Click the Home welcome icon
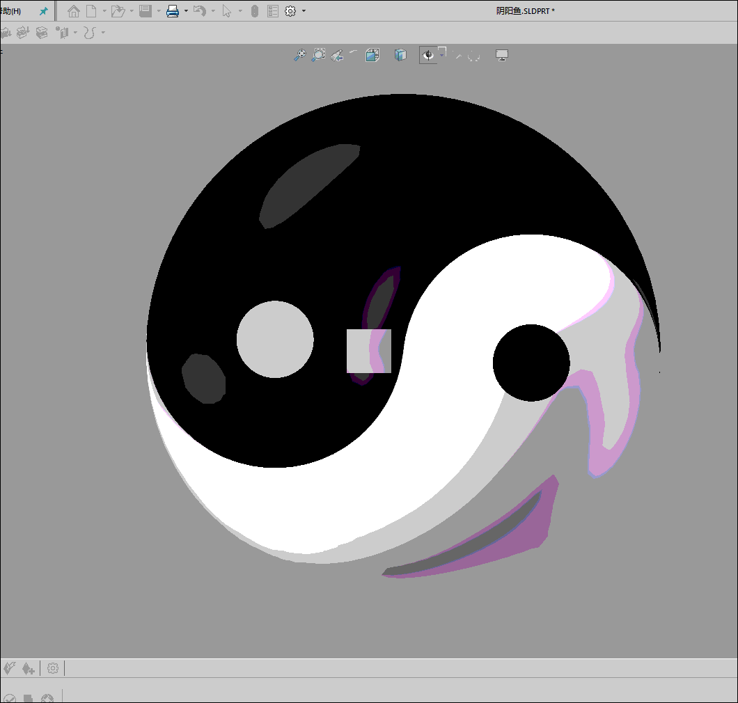The height and width of the screenshot is (703, 738). (73, 11)
